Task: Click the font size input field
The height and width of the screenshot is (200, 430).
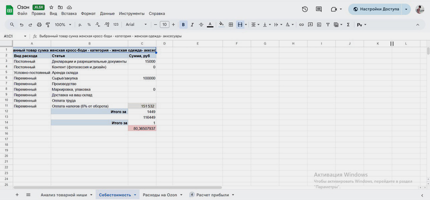Action: click(164, 25)
